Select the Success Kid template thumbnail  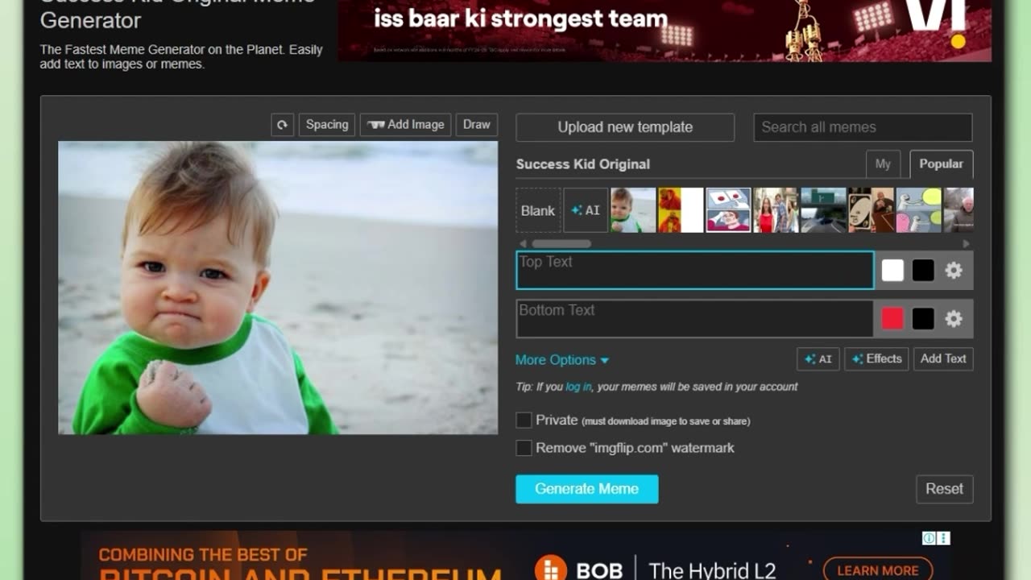633,210
